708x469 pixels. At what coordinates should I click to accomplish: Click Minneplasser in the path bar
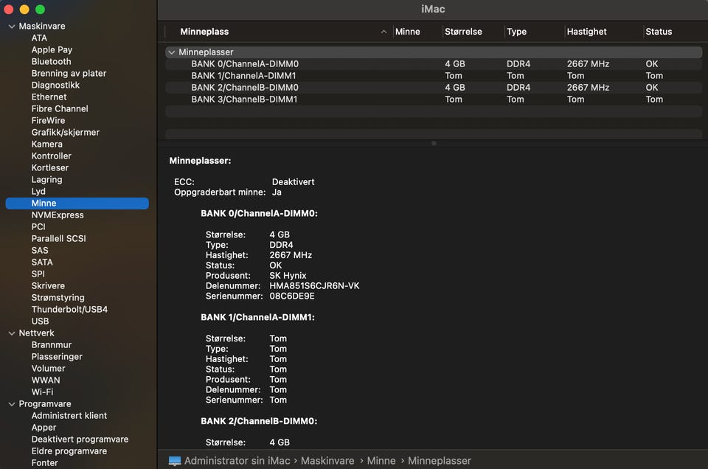440,461
